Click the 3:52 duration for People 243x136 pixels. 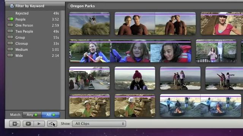(55, 19)
